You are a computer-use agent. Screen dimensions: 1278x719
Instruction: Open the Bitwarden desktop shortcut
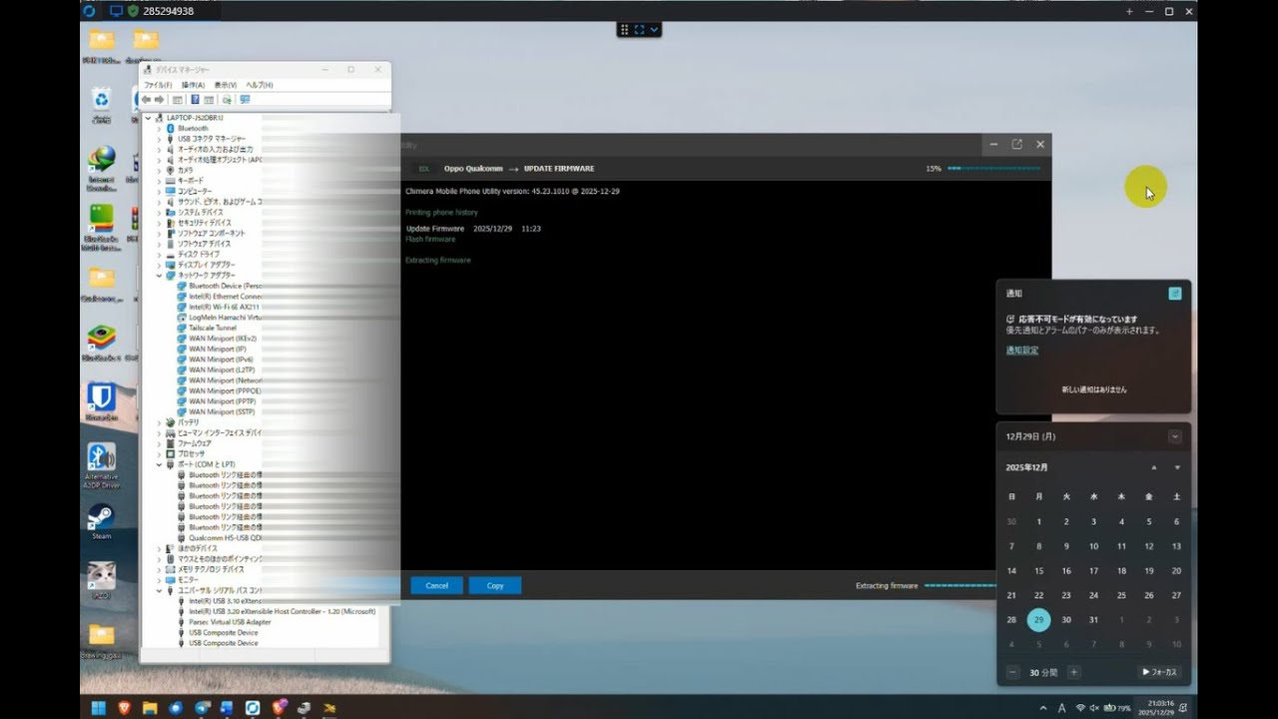pyautogui.click(x=101, y=400)
